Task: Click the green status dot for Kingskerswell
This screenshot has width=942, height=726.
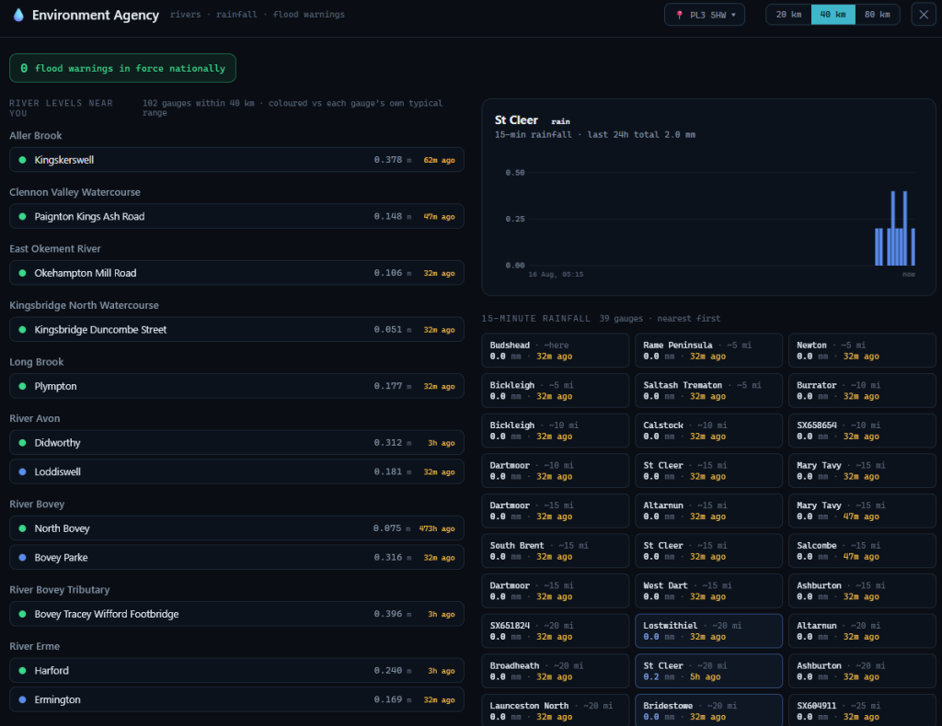Action: [22, 160]
